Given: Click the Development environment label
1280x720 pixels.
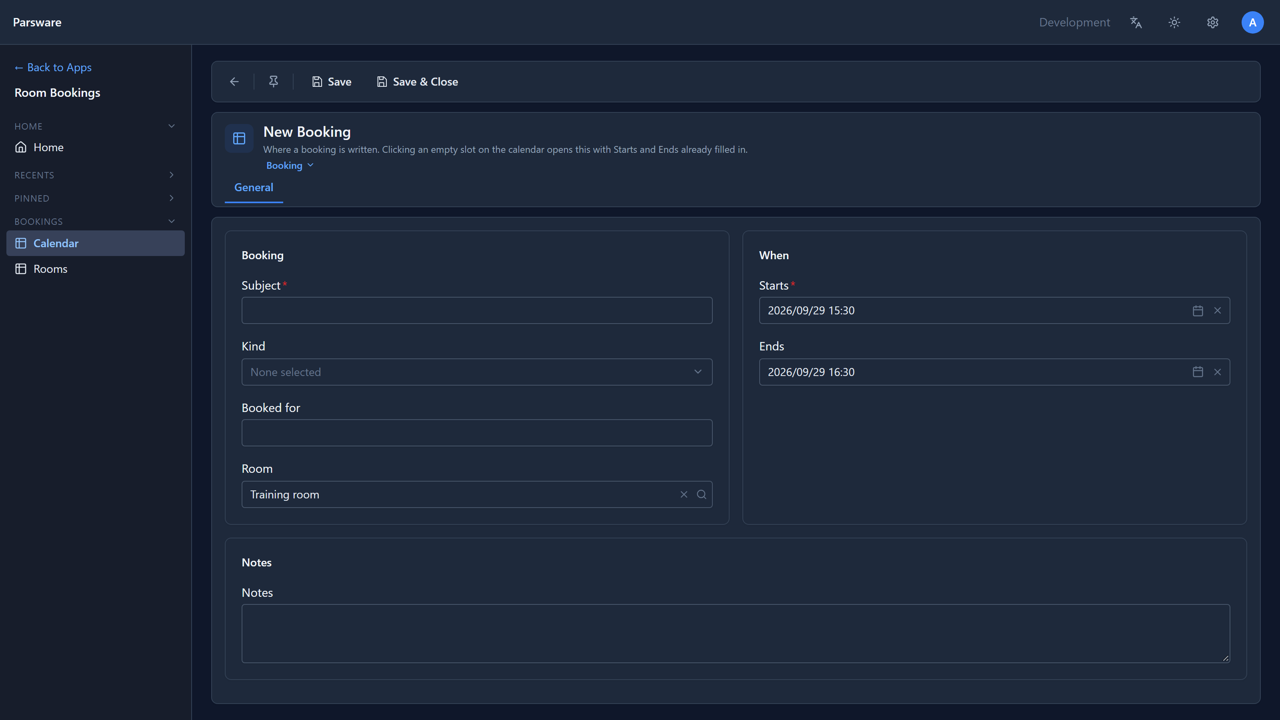Looking at the screenshot, I should point(1074,22).
